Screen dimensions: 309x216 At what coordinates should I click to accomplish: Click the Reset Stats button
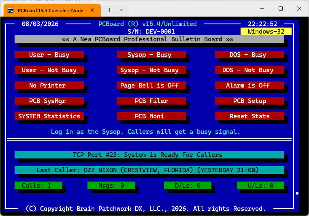point(249,116)
